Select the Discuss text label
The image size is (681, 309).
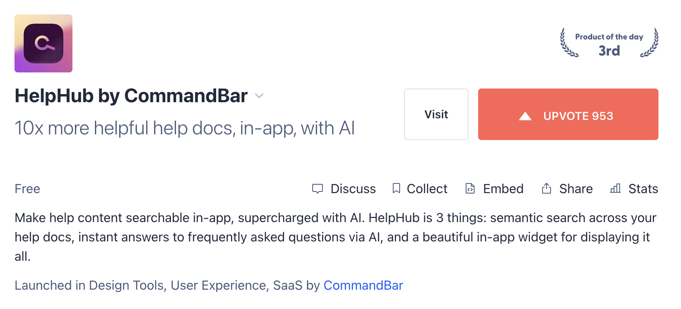353,189
